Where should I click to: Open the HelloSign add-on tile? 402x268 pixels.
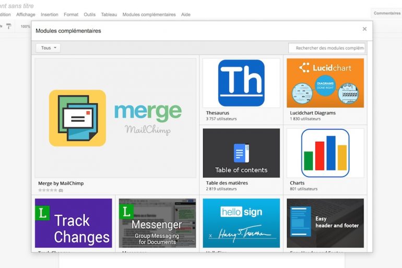241,223
